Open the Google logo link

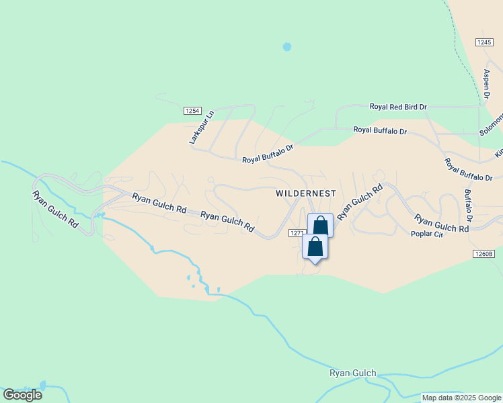tap(22, 395)
